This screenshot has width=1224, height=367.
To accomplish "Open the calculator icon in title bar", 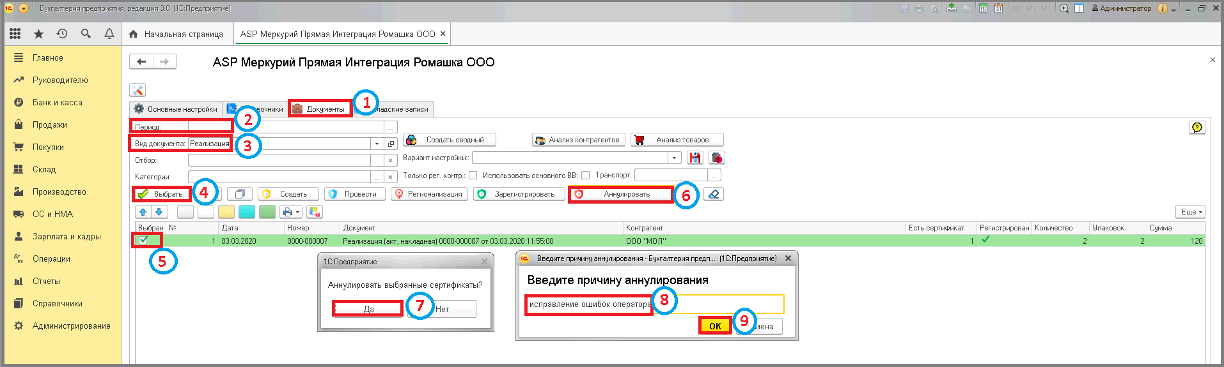I will pos(983,8).
